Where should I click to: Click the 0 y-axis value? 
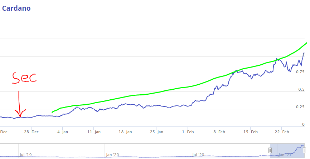click(x=304, y=124)
